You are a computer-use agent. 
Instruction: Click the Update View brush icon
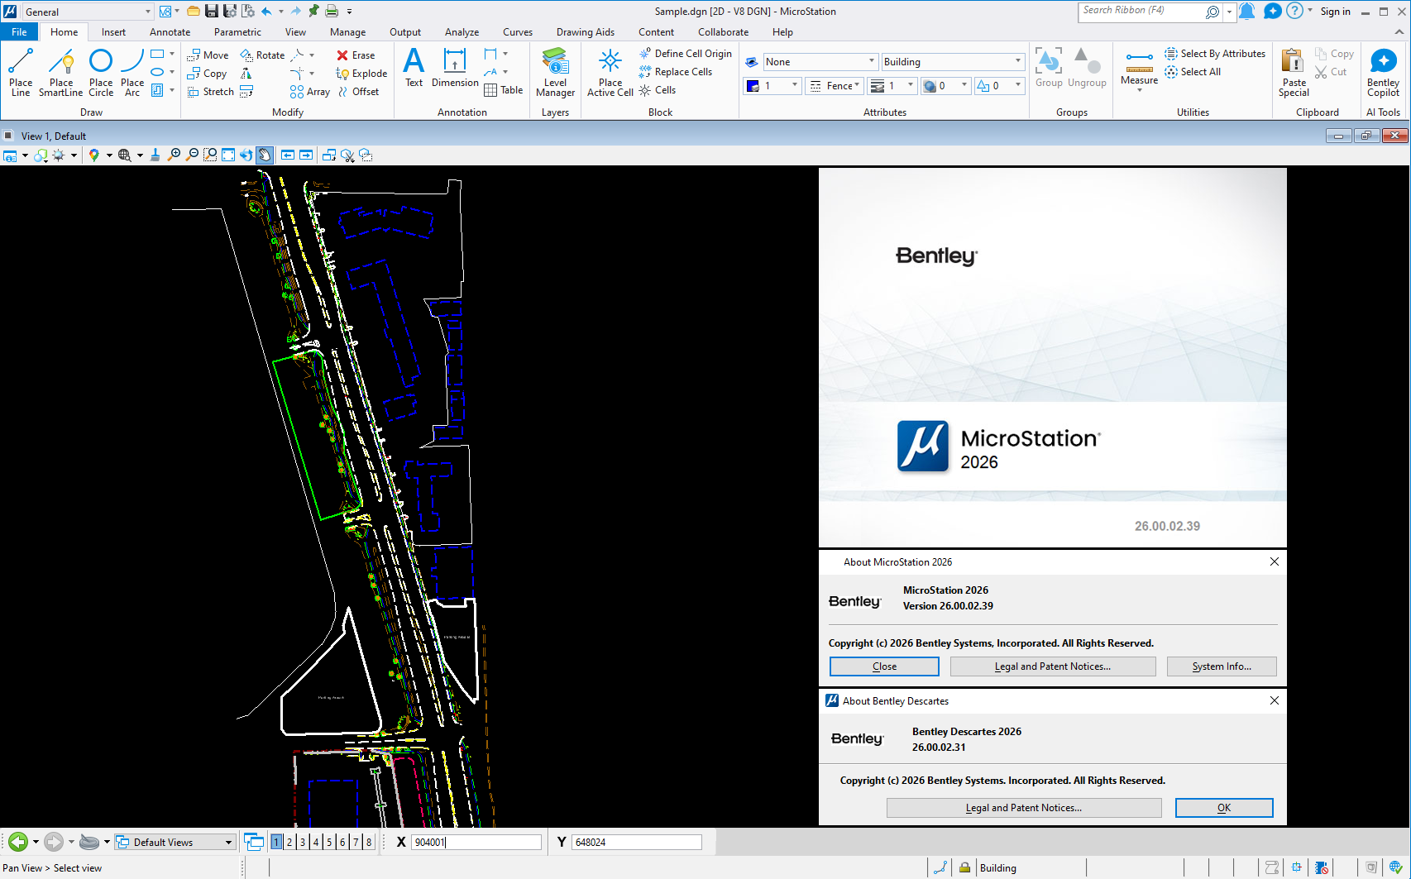[x=155, y=155]
